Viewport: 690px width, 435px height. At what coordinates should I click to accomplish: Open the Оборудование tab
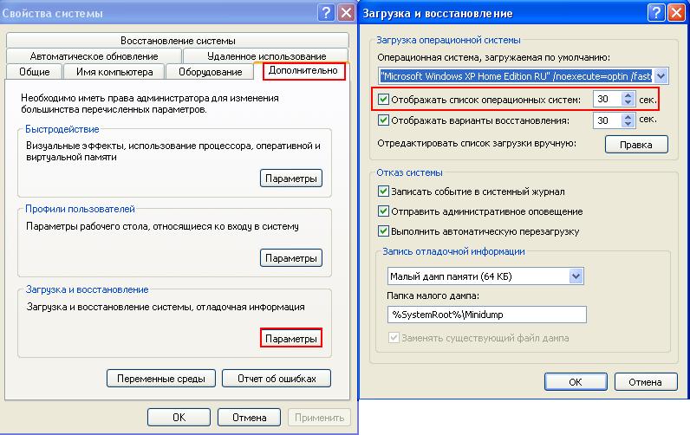tap(210, 72)
